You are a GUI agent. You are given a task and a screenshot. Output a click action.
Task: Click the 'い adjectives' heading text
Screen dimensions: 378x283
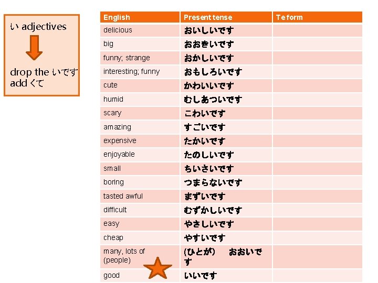click(38, 27)
